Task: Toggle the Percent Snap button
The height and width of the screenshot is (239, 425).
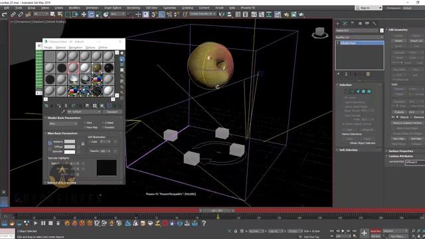Action: (x=169, y=15)
